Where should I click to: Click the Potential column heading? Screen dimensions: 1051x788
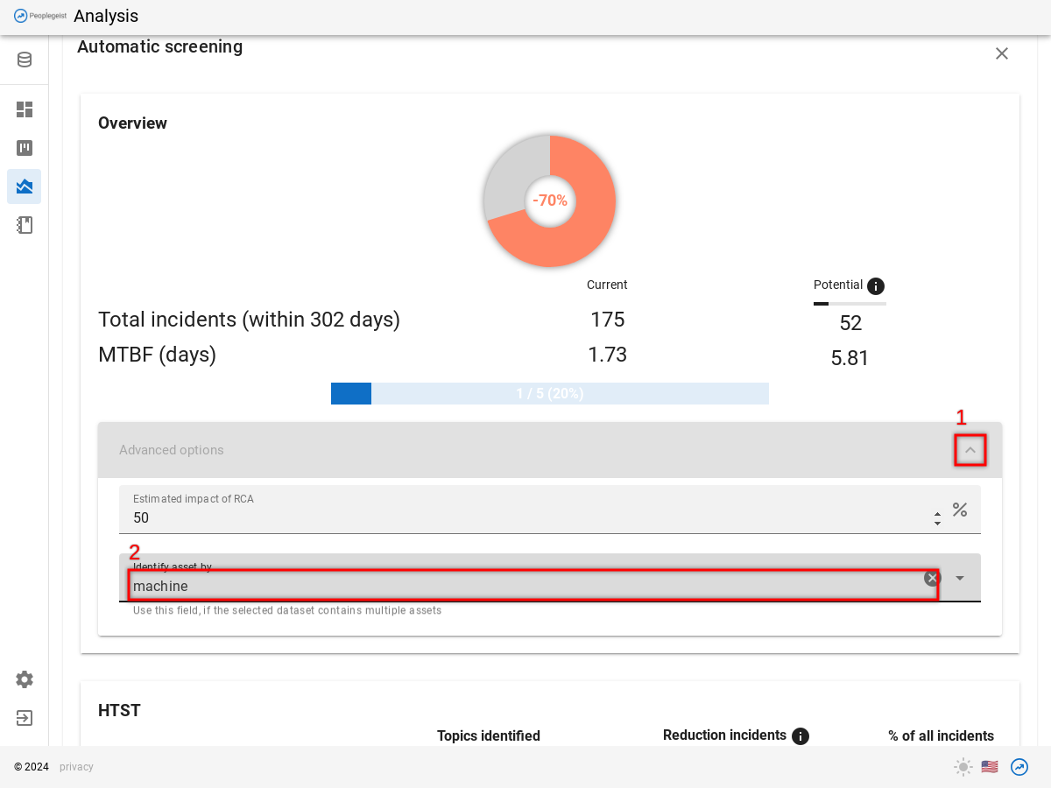pos(838,285)
